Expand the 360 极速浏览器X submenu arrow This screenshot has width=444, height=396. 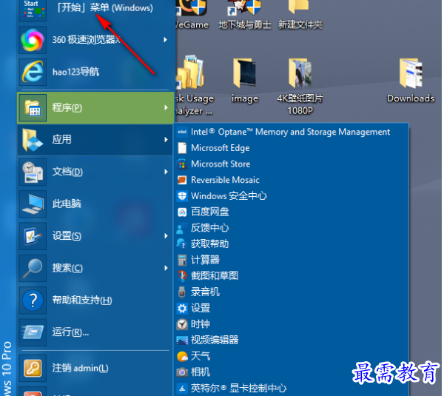pyautogui.click(x=166, y=40)
